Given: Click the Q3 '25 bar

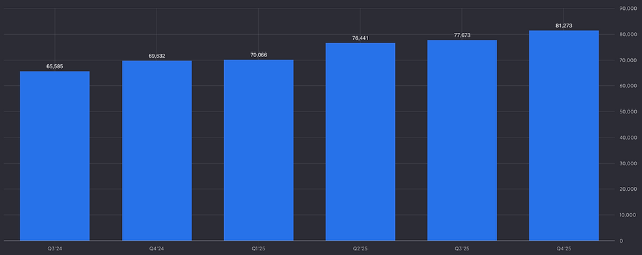Looking at the screenshot, I should [x=462, y=140].
